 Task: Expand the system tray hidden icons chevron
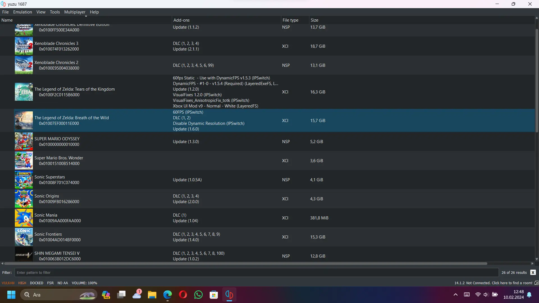[x=456, y=295]
